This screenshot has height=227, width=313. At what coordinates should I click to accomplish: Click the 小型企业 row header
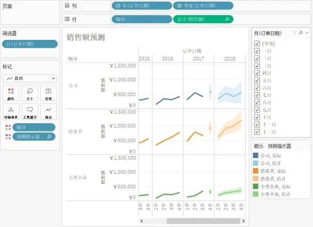coord(78,178)
